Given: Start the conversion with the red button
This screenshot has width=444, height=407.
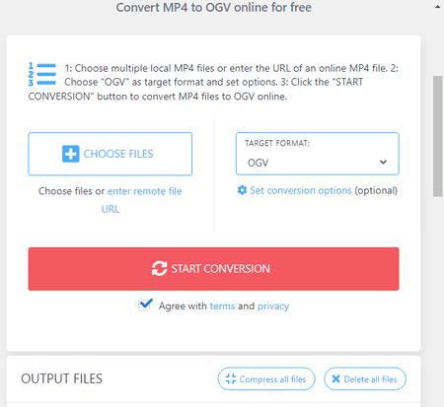Looking at the screenshot, I should [x=213, y=269].
